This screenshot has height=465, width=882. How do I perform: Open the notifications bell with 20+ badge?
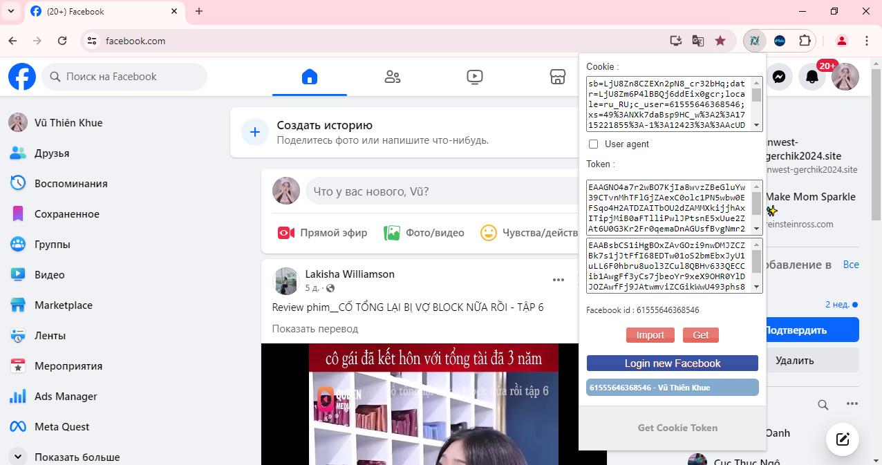(x=812, y=77)
